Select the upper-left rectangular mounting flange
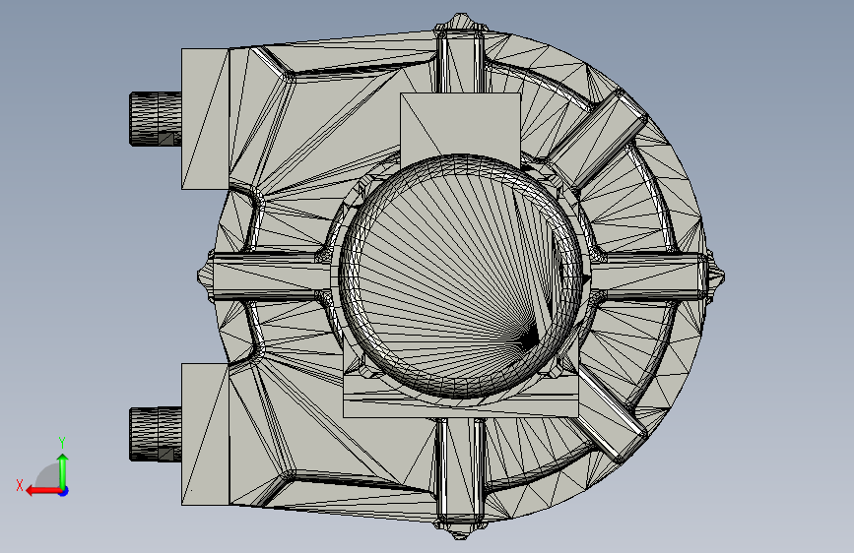Screen dimensions: 854x553 click(205, 119)
